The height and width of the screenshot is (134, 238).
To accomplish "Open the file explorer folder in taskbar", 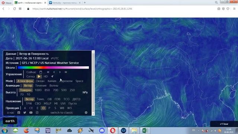I will (x=134, y=131).
